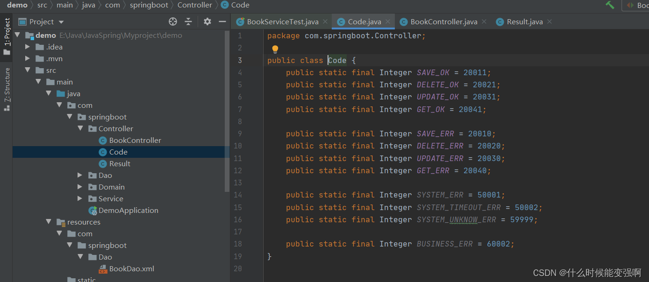Collapse the resources folder

pos(48,222)
